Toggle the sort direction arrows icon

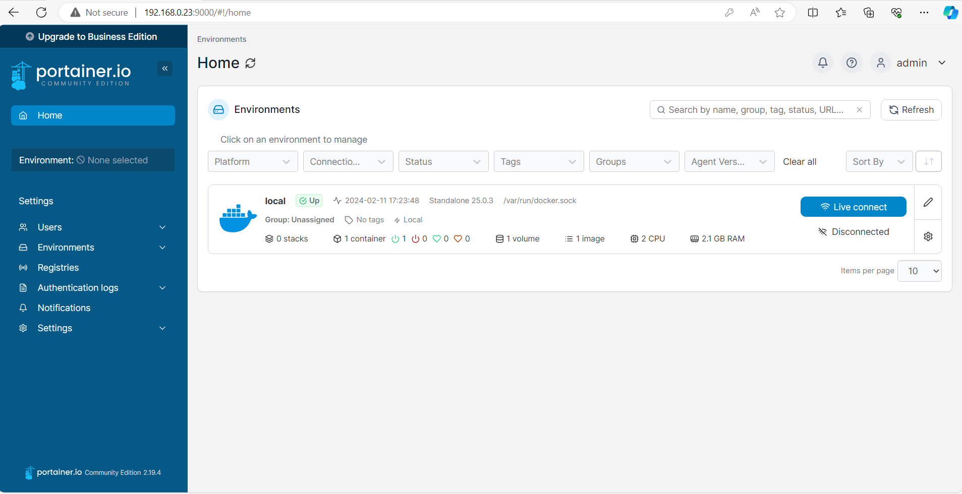(928, 161)
